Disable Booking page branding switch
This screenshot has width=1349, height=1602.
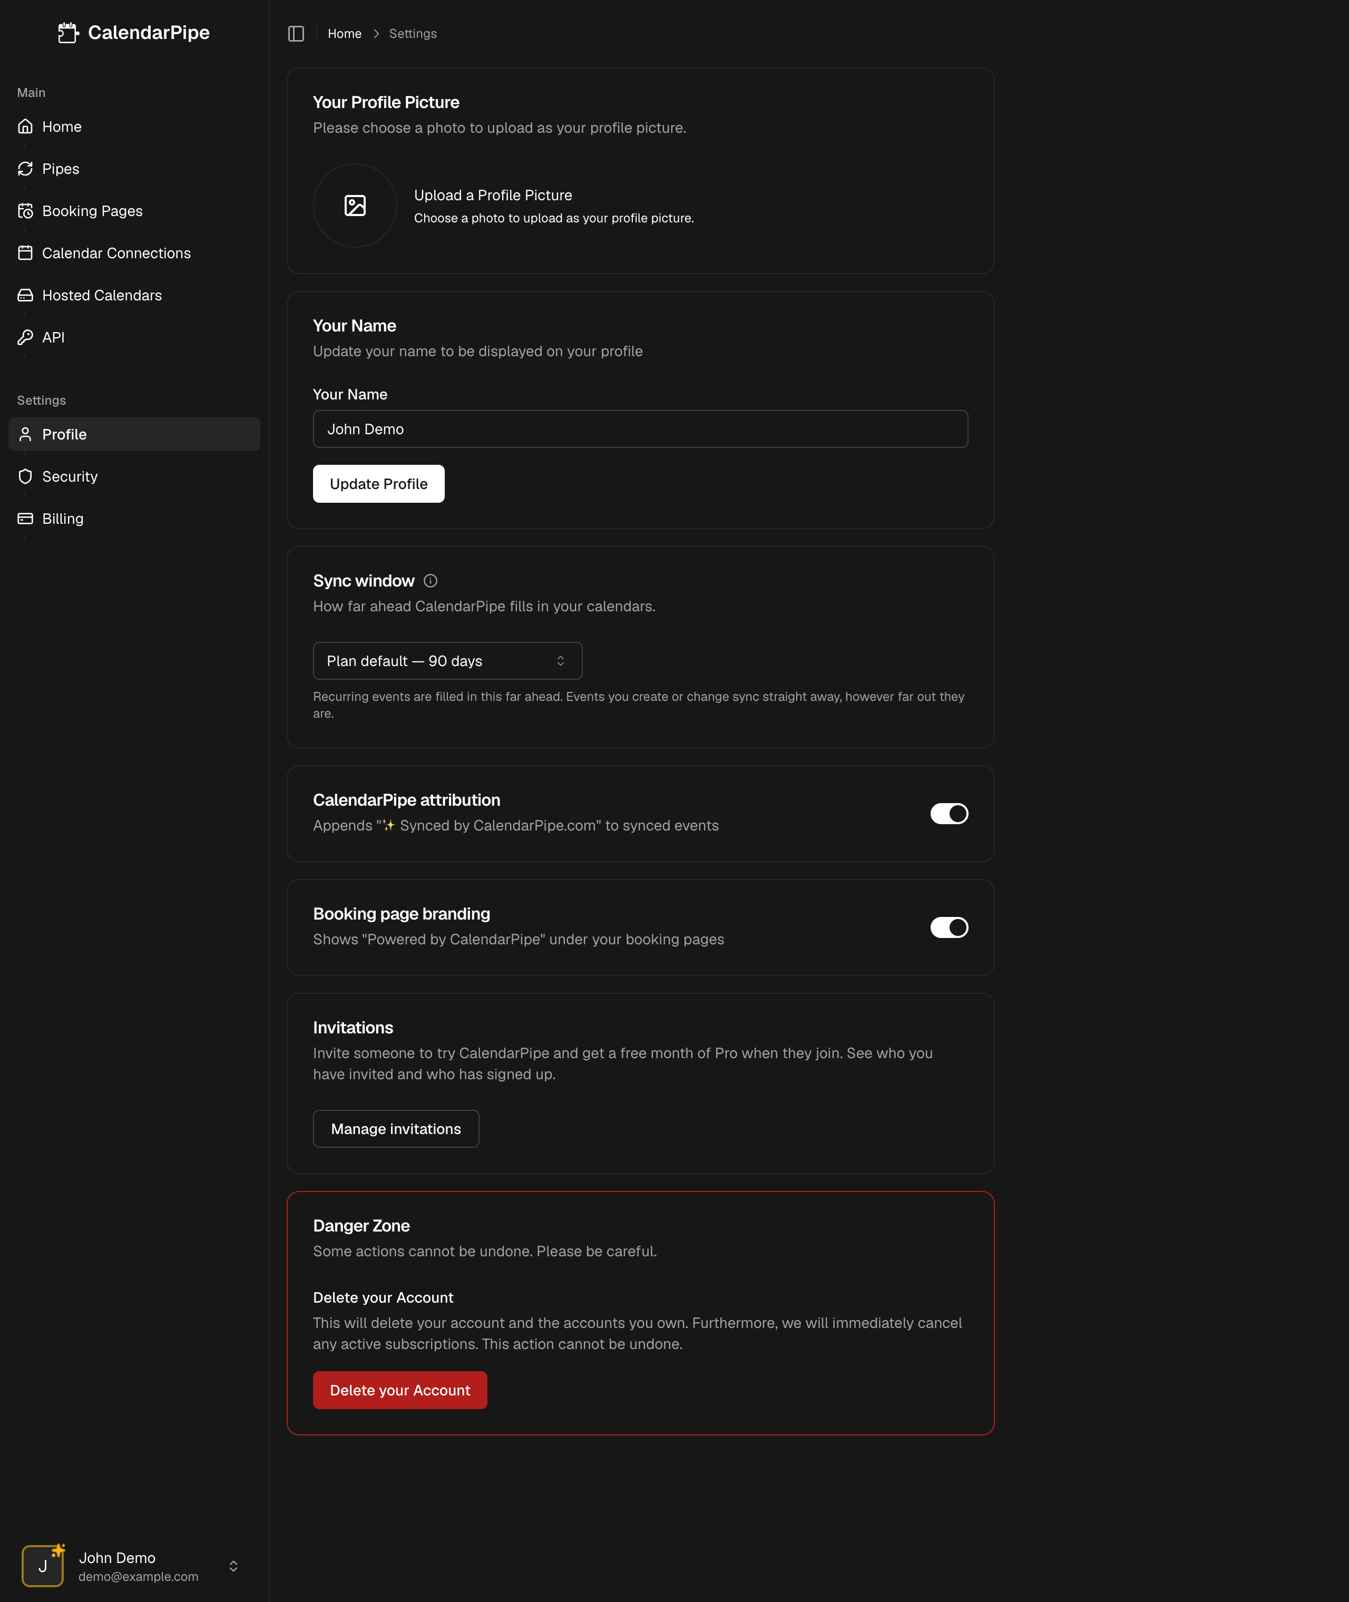[x=949, y=927]
